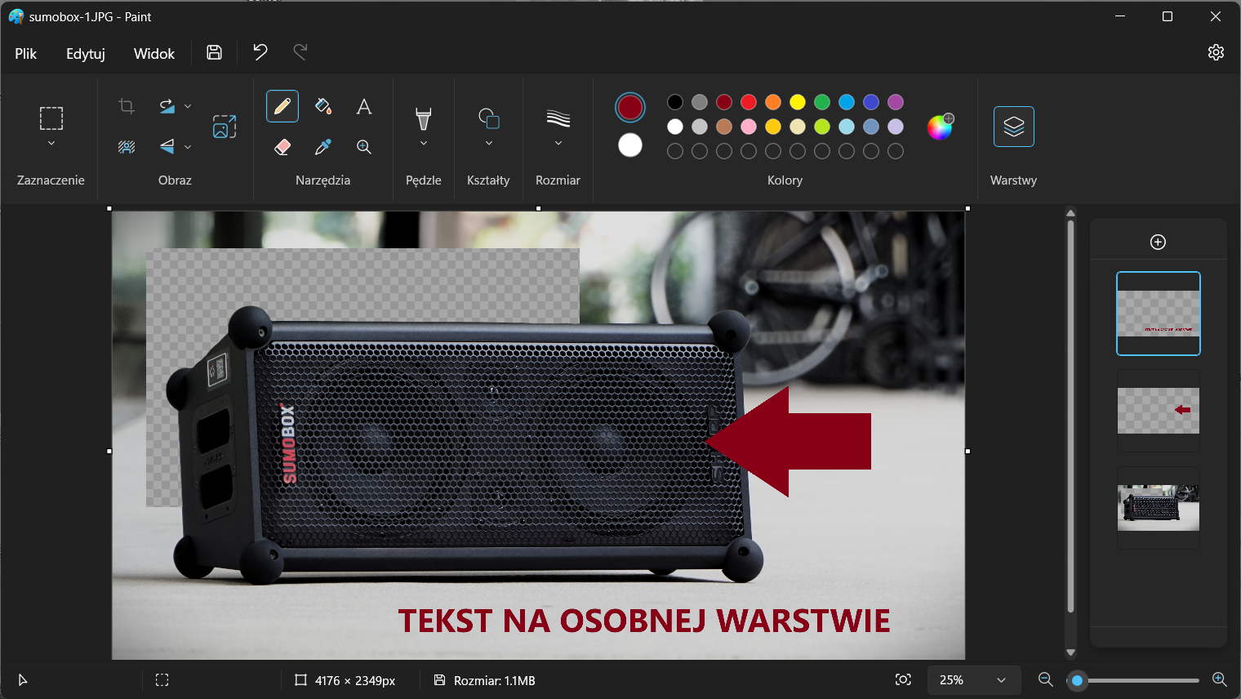The width and height of the screenshot is (1241, 699).
Task: Toggle the Warstwy layers panel
Action: [x=1013, y=127]
